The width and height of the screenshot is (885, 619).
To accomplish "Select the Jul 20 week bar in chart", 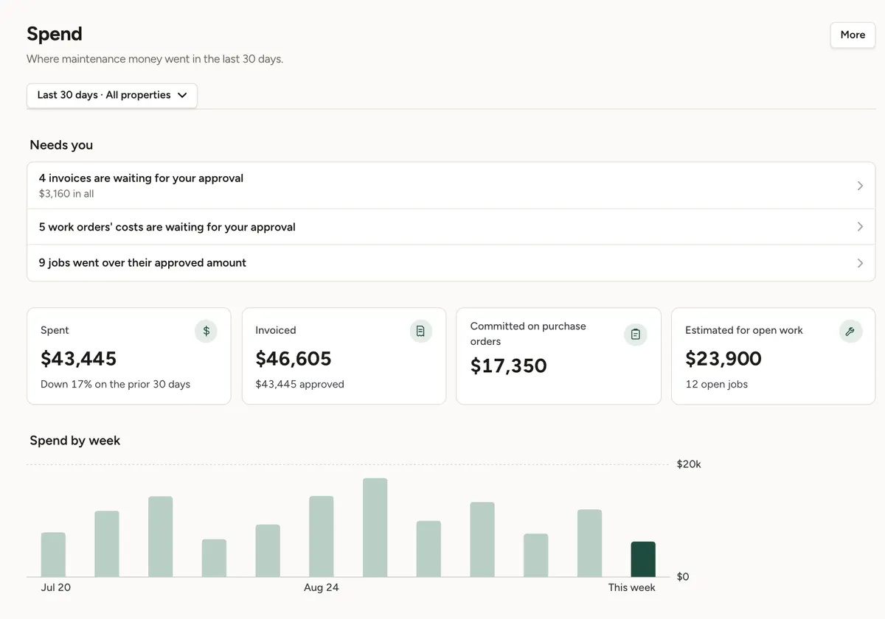I will (53, 555).
